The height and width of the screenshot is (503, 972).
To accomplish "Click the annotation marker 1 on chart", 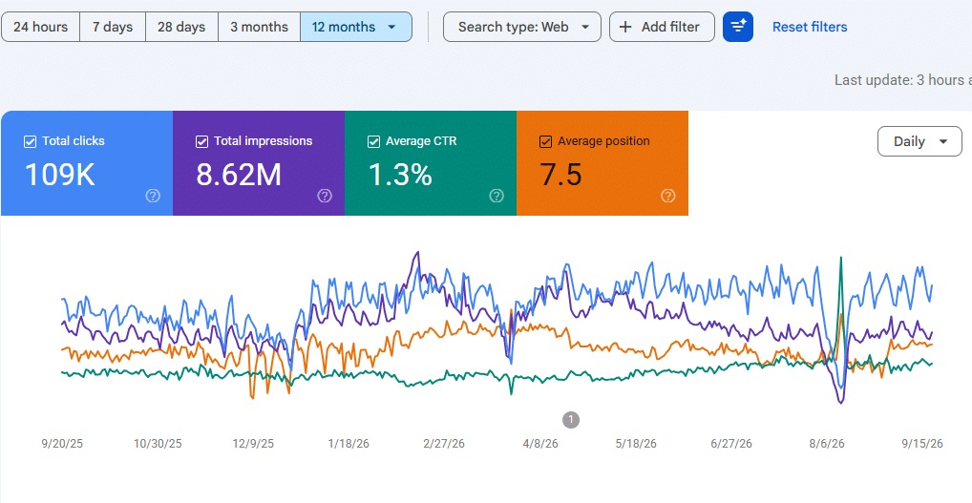I will 571,419.
